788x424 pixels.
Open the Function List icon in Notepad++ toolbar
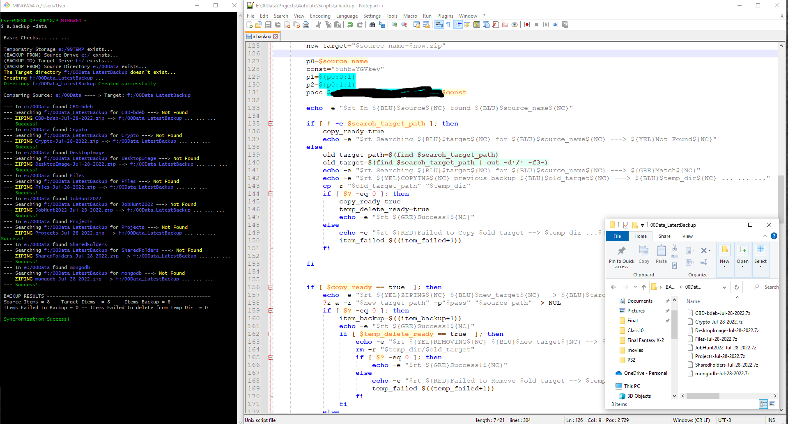pos(496,25)
